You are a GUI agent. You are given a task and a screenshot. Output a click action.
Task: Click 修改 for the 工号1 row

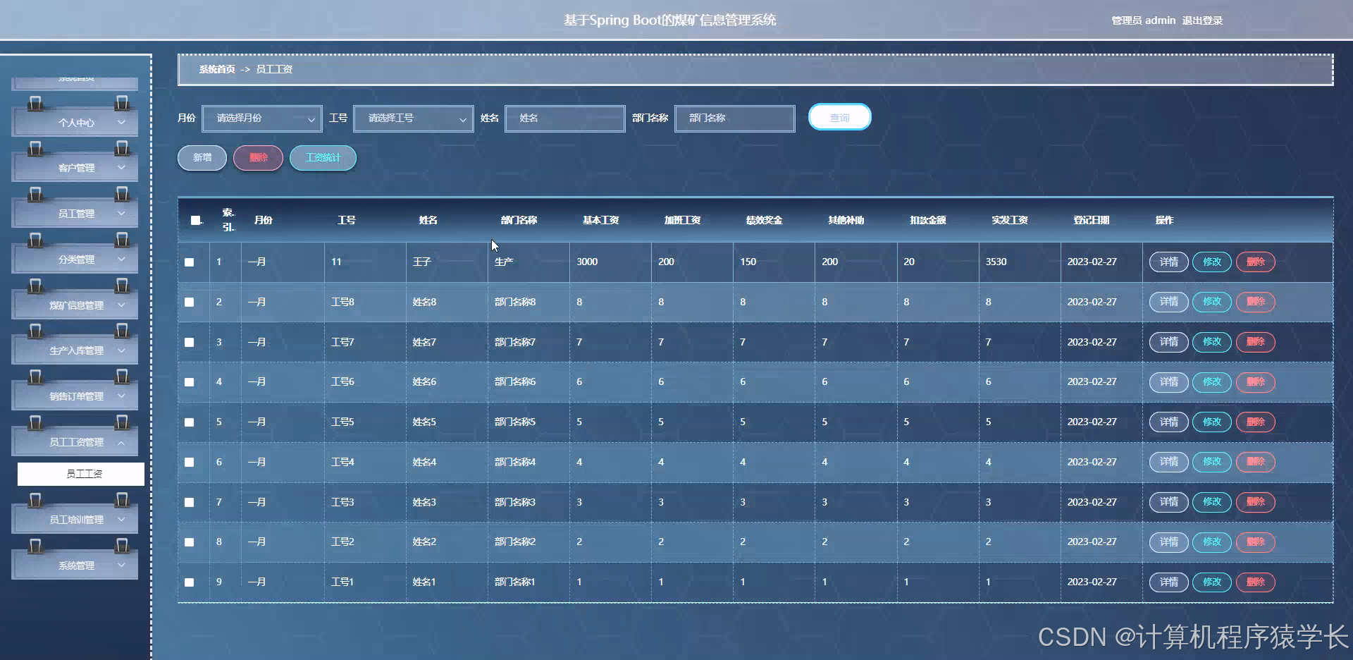point(1212,582)
